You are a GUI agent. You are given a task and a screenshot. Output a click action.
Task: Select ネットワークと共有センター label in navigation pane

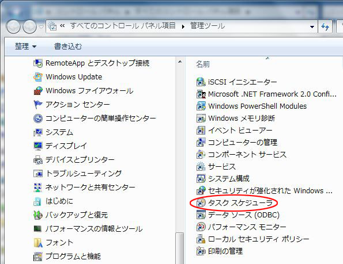point(91,188)
